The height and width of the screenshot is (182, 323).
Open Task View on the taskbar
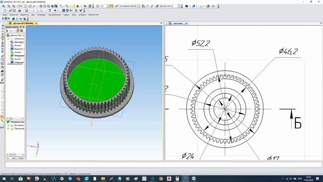point(12,178)
